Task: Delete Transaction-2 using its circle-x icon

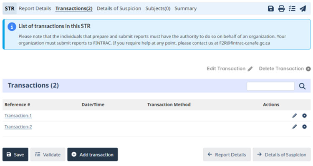Action: 304,126
